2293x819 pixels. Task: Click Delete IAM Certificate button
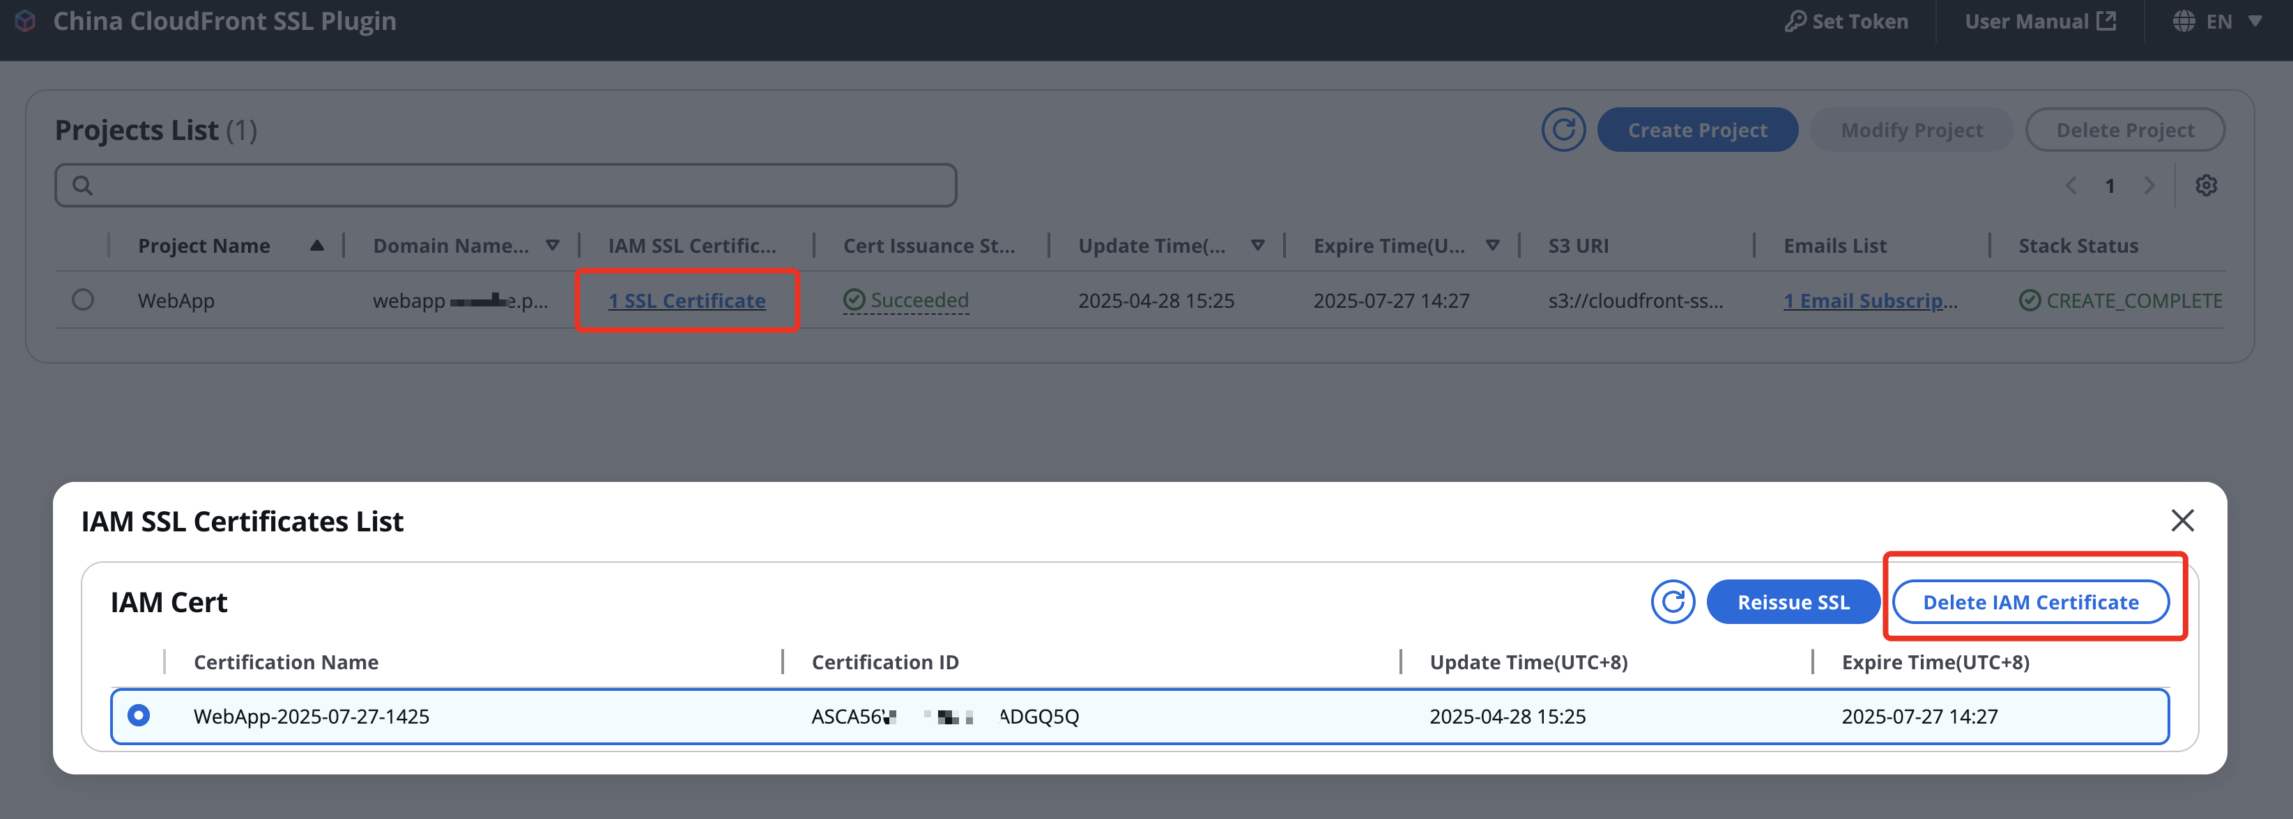click(x=2030, y=602)
